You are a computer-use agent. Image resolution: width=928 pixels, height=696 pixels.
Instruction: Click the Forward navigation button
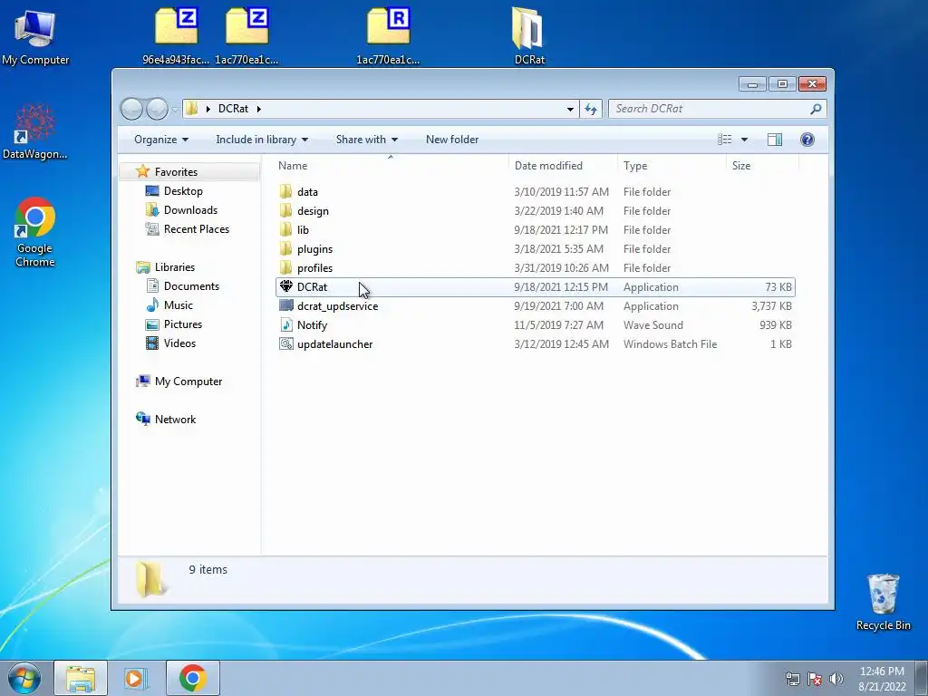[157, 109]
